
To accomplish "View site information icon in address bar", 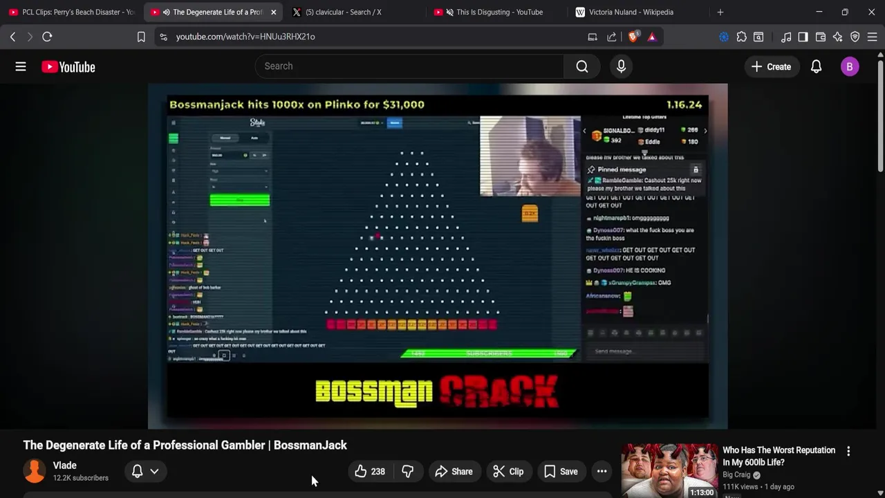I will [x=163, y=37].
